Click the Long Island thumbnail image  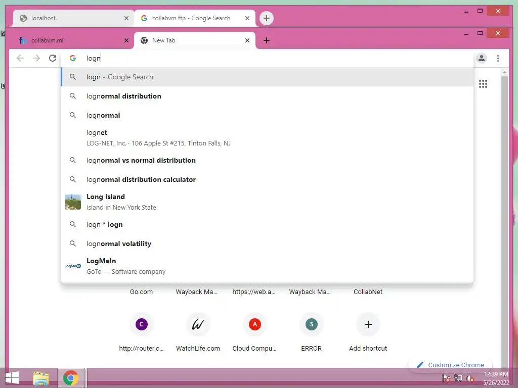point(73,202)
